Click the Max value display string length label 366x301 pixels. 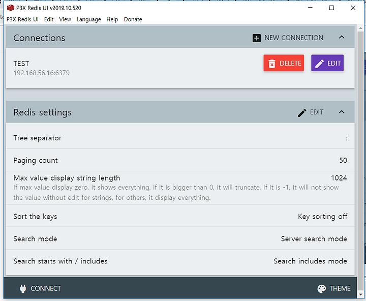coord(67,178)
